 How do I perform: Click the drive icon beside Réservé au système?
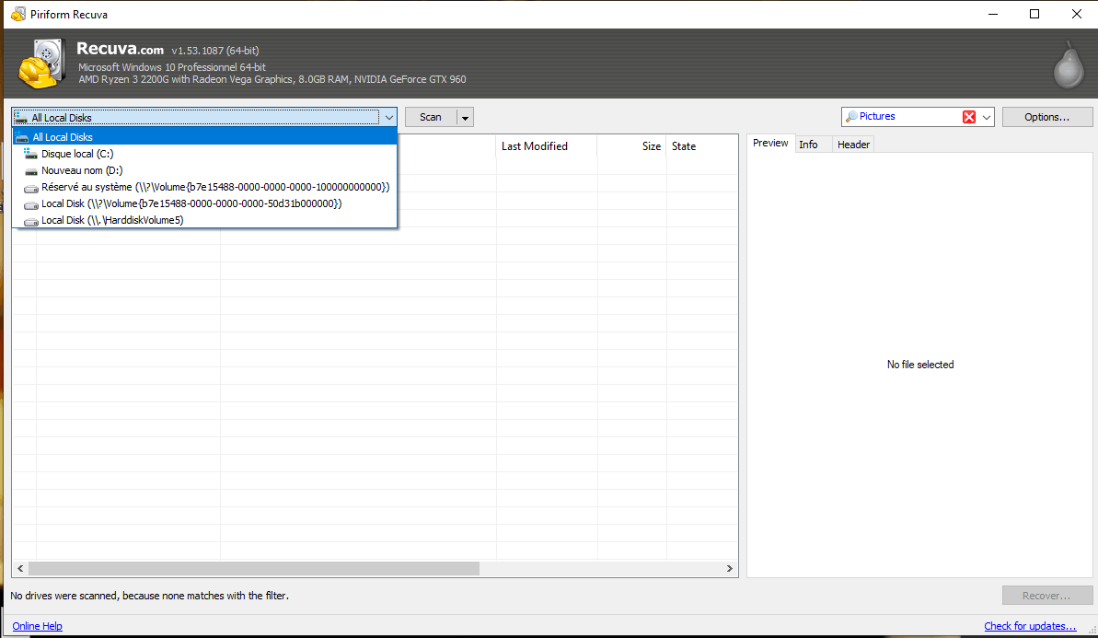coord(30,188)
